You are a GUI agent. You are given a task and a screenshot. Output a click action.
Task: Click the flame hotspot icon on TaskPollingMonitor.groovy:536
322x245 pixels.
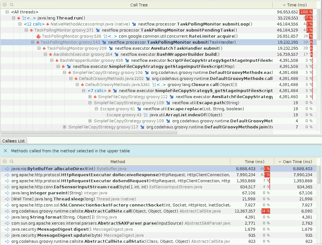pos(39,36)
